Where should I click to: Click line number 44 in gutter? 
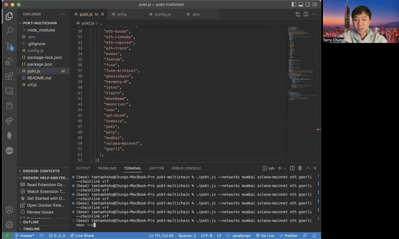[x=80, y=110]
